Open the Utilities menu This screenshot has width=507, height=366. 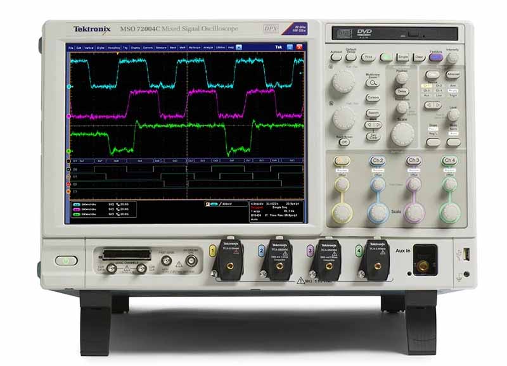(x=221, y=46)
